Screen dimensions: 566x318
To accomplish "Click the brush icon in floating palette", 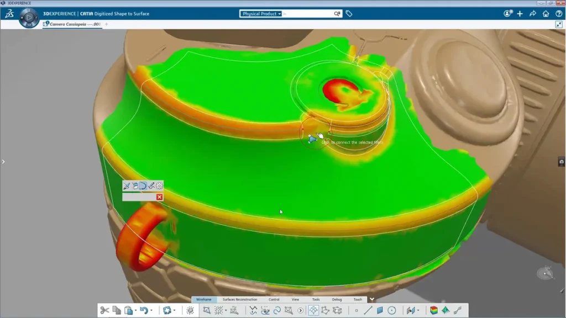I will [127, 185].
